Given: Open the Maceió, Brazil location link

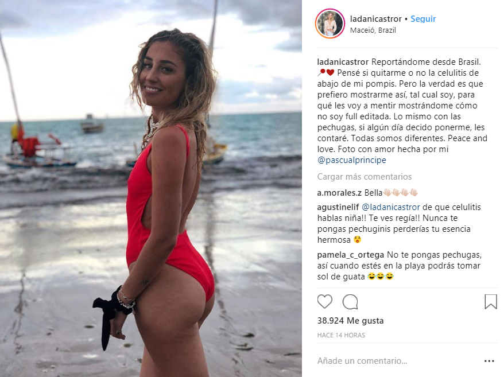Looking at the screenshot, I should 373,30.
